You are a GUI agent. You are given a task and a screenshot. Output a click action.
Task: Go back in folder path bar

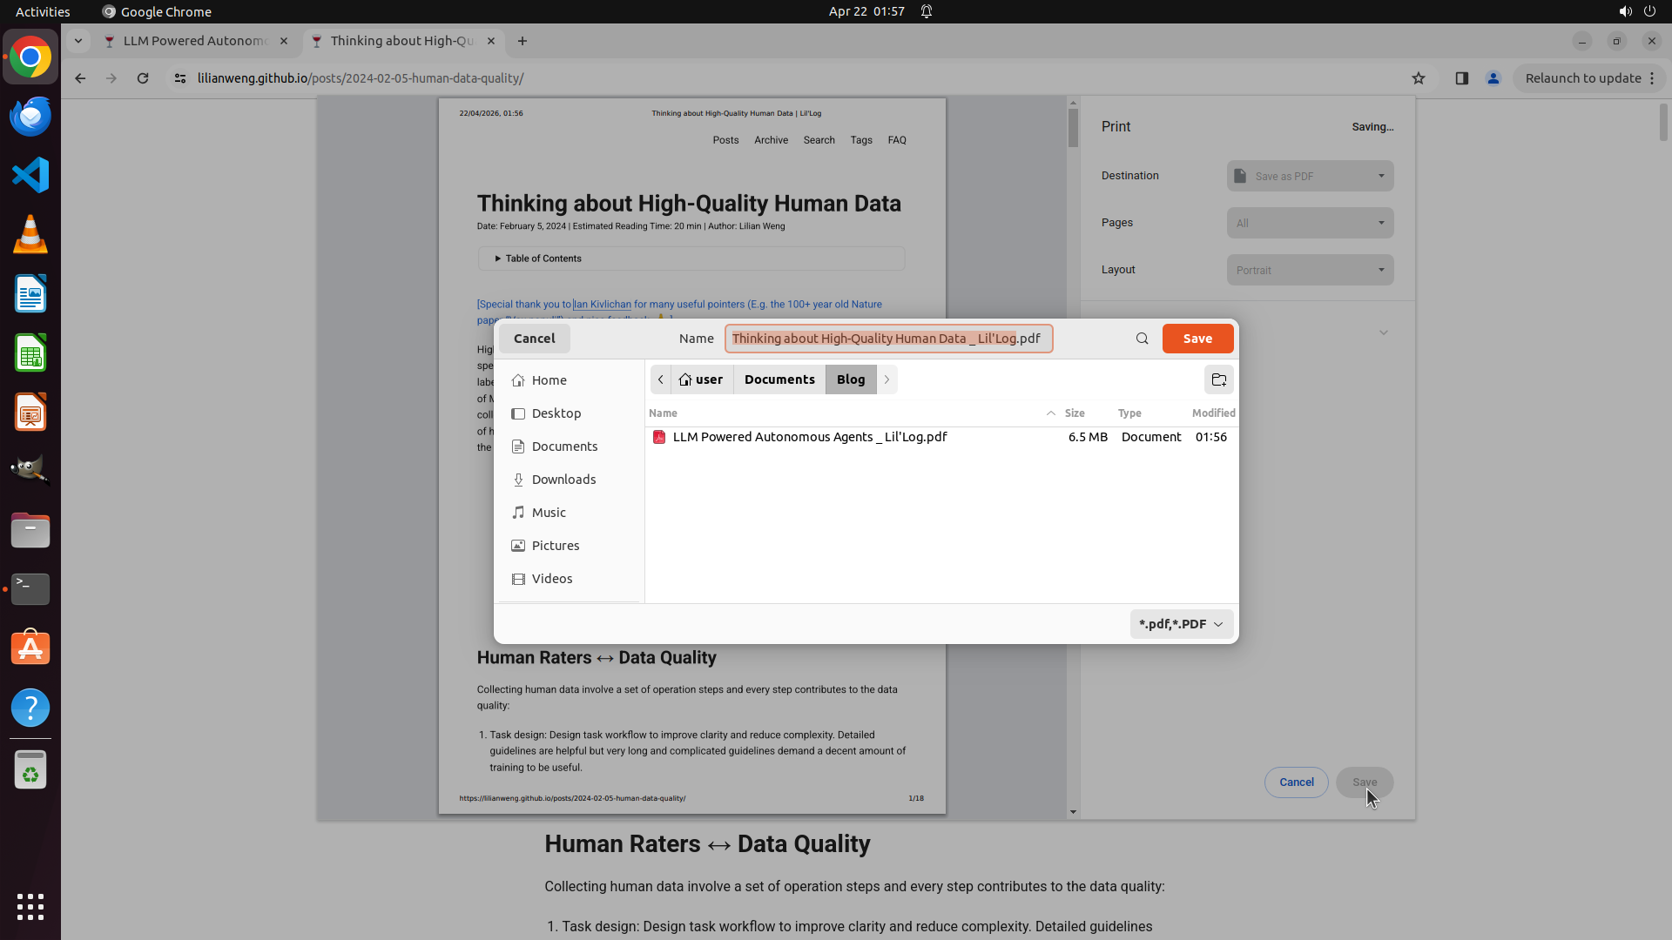661,379
